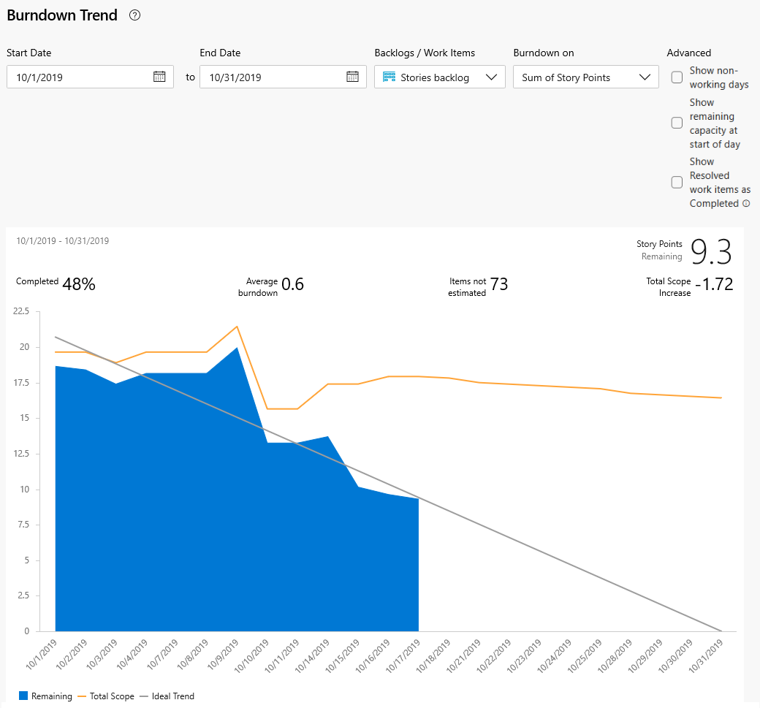Enable Show remaining capacity at start of day
The height and width of the screenshot is (708, 760).
677,123
